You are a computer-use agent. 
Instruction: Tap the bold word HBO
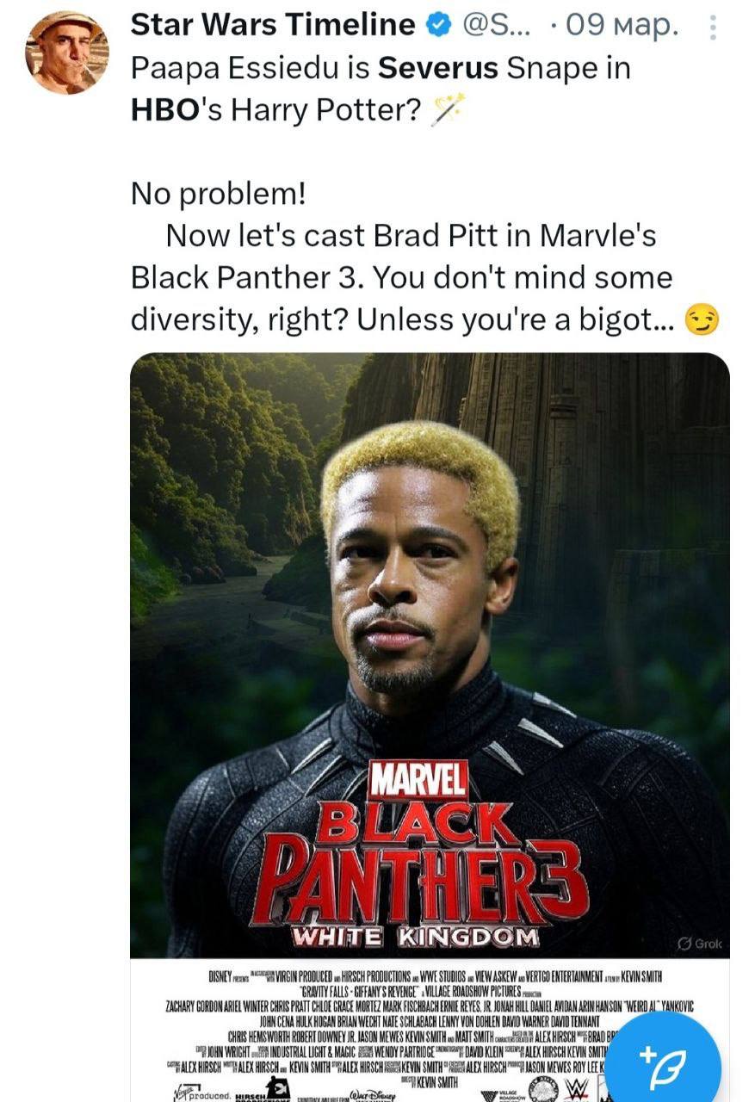[158, 111]
